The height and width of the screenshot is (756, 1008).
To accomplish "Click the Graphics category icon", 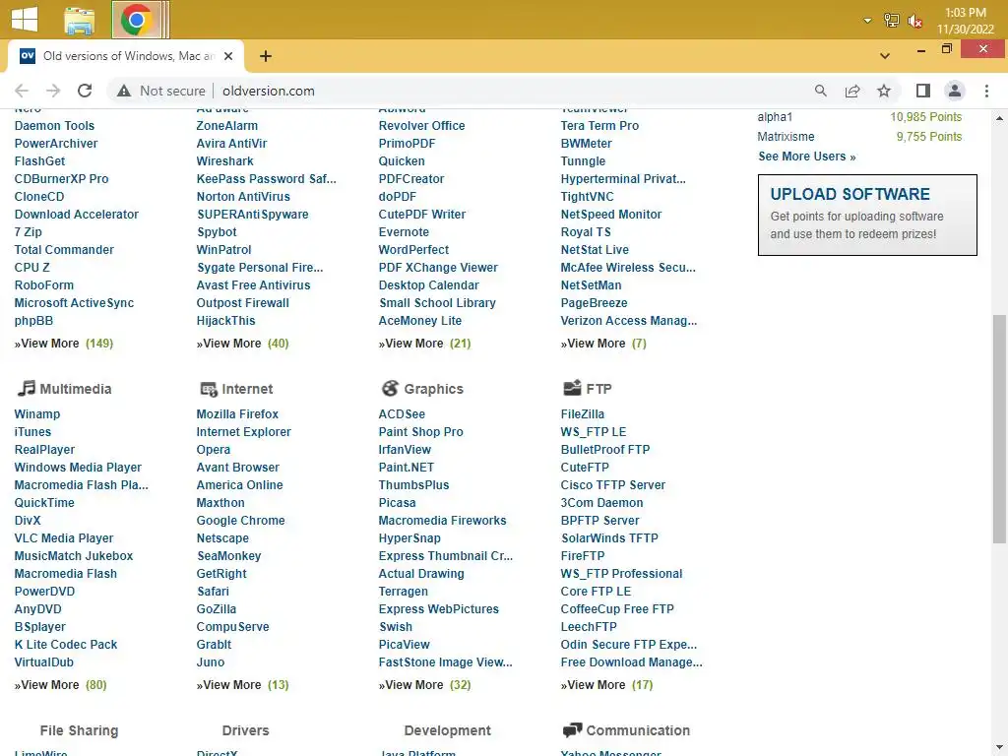I will 390,388.
